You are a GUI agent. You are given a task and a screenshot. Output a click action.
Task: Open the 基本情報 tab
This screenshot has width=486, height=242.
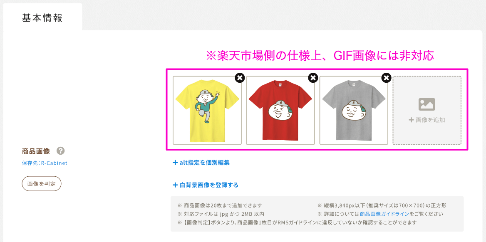[x=42, y=17]
